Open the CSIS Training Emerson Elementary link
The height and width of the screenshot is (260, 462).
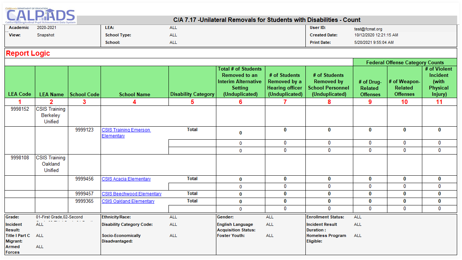click(x=126, y=130)
